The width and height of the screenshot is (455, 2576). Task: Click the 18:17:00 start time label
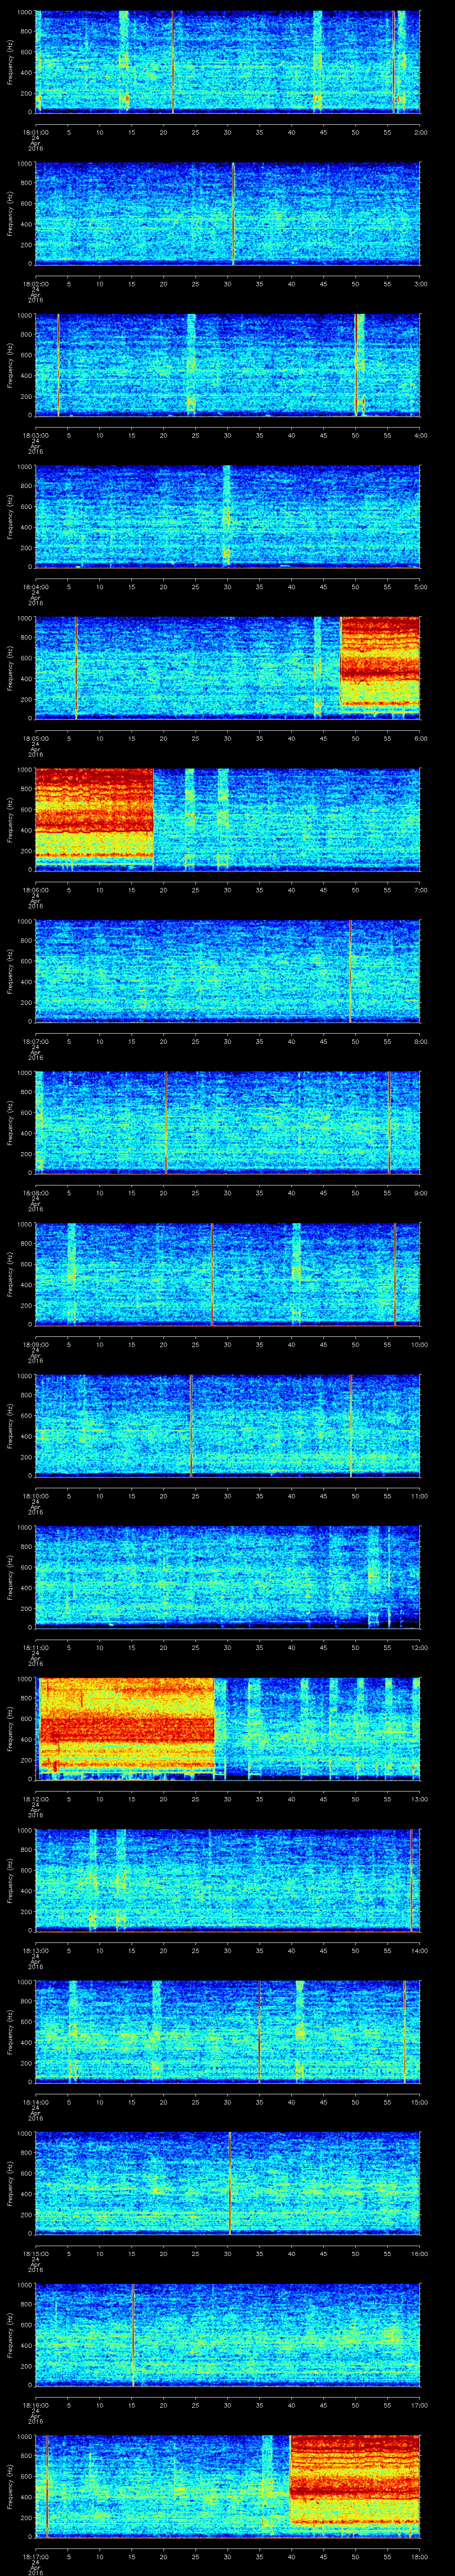35,2556
